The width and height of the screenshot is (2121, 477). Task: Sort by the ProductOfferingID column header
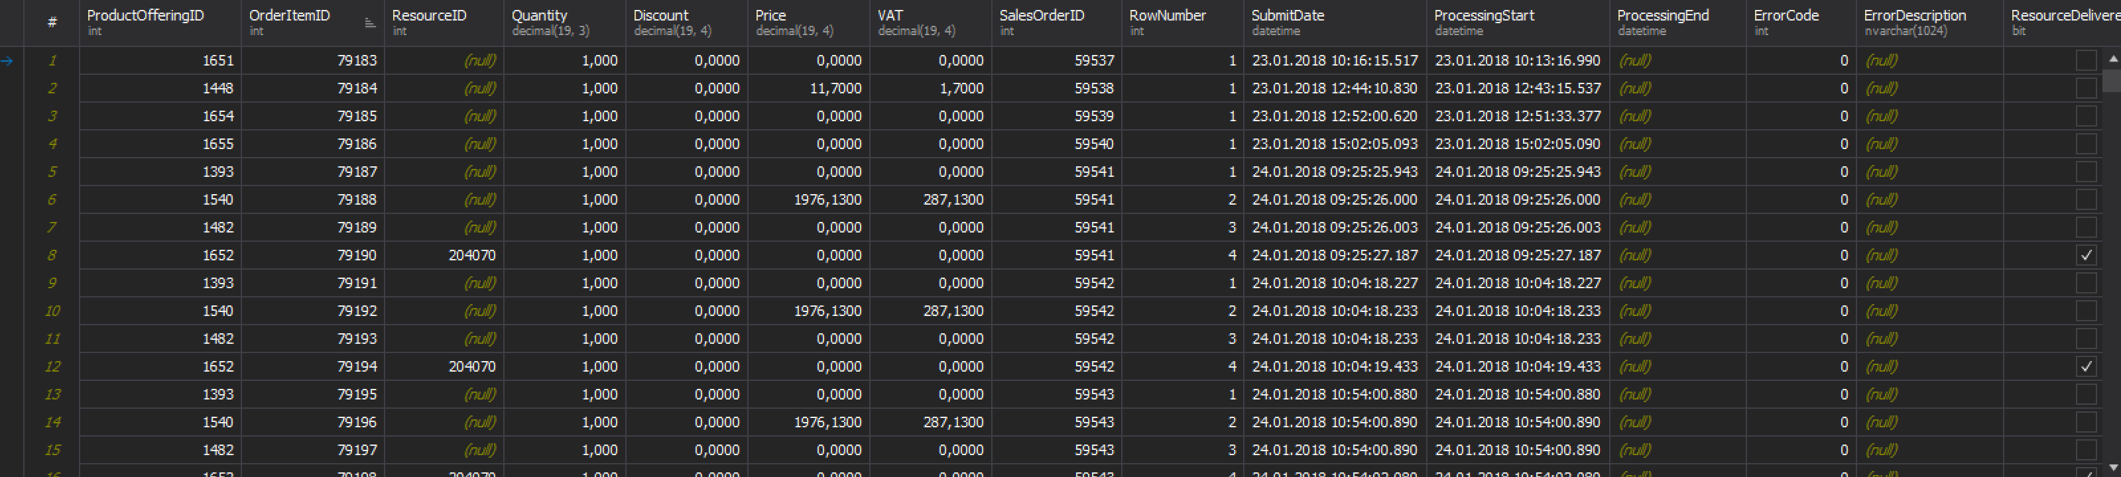160,23
